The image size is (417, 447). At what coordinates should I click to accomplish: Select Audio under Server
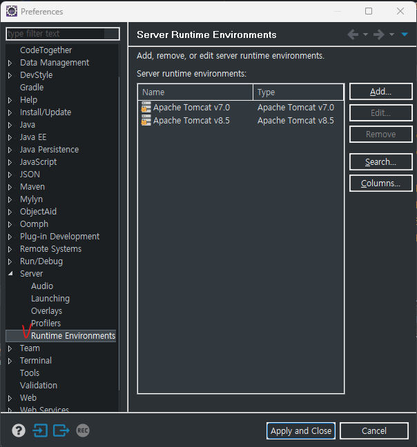(42, 286)
